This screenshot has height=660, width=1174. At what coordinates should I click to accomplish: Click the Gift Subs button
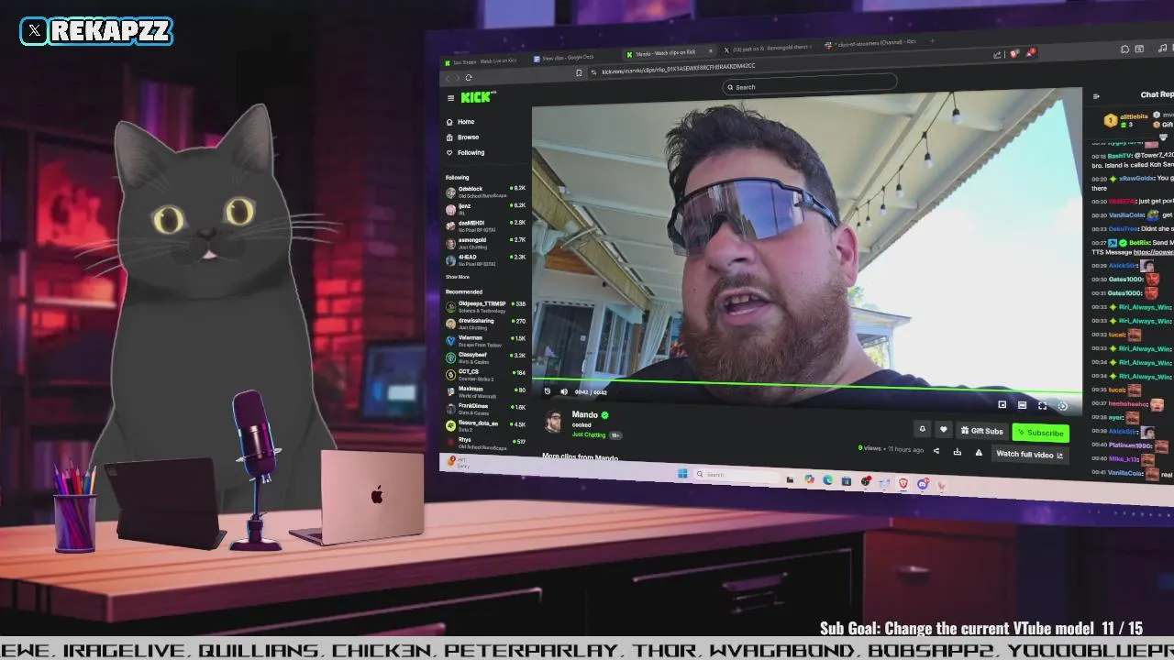pyautogui.click(x=981, y=431)
